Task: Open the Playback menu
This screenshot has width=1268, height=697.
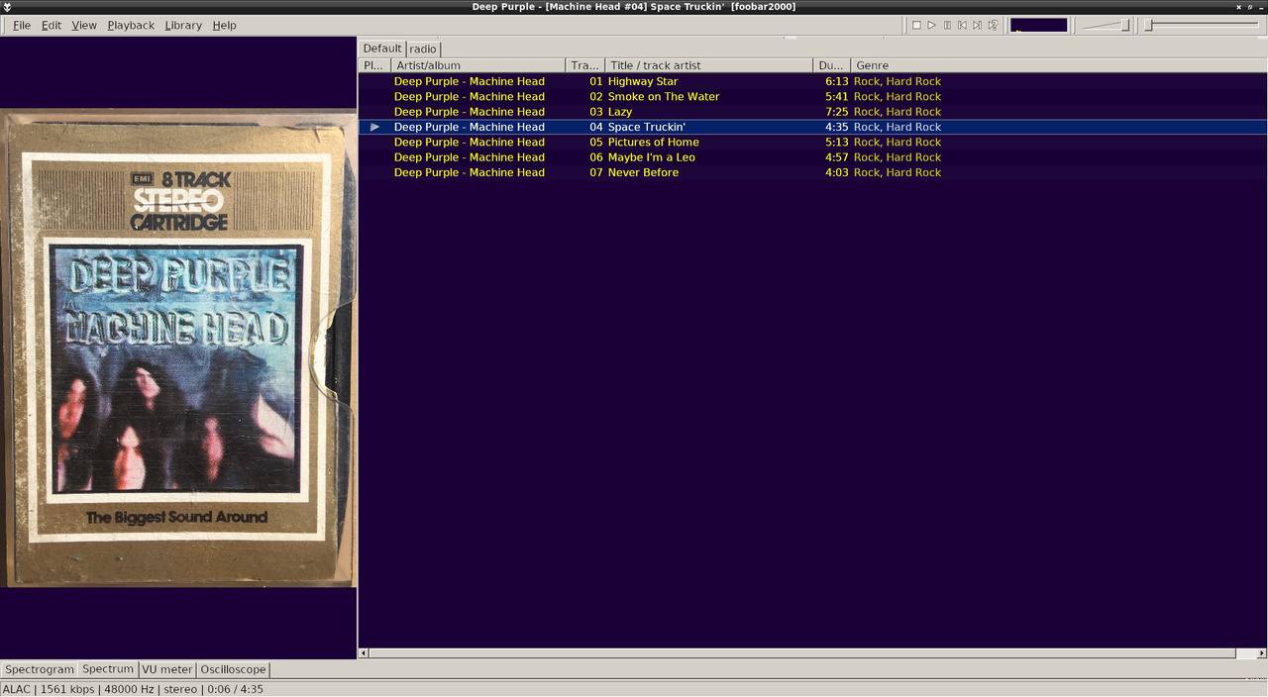Action: pos(131,25)
